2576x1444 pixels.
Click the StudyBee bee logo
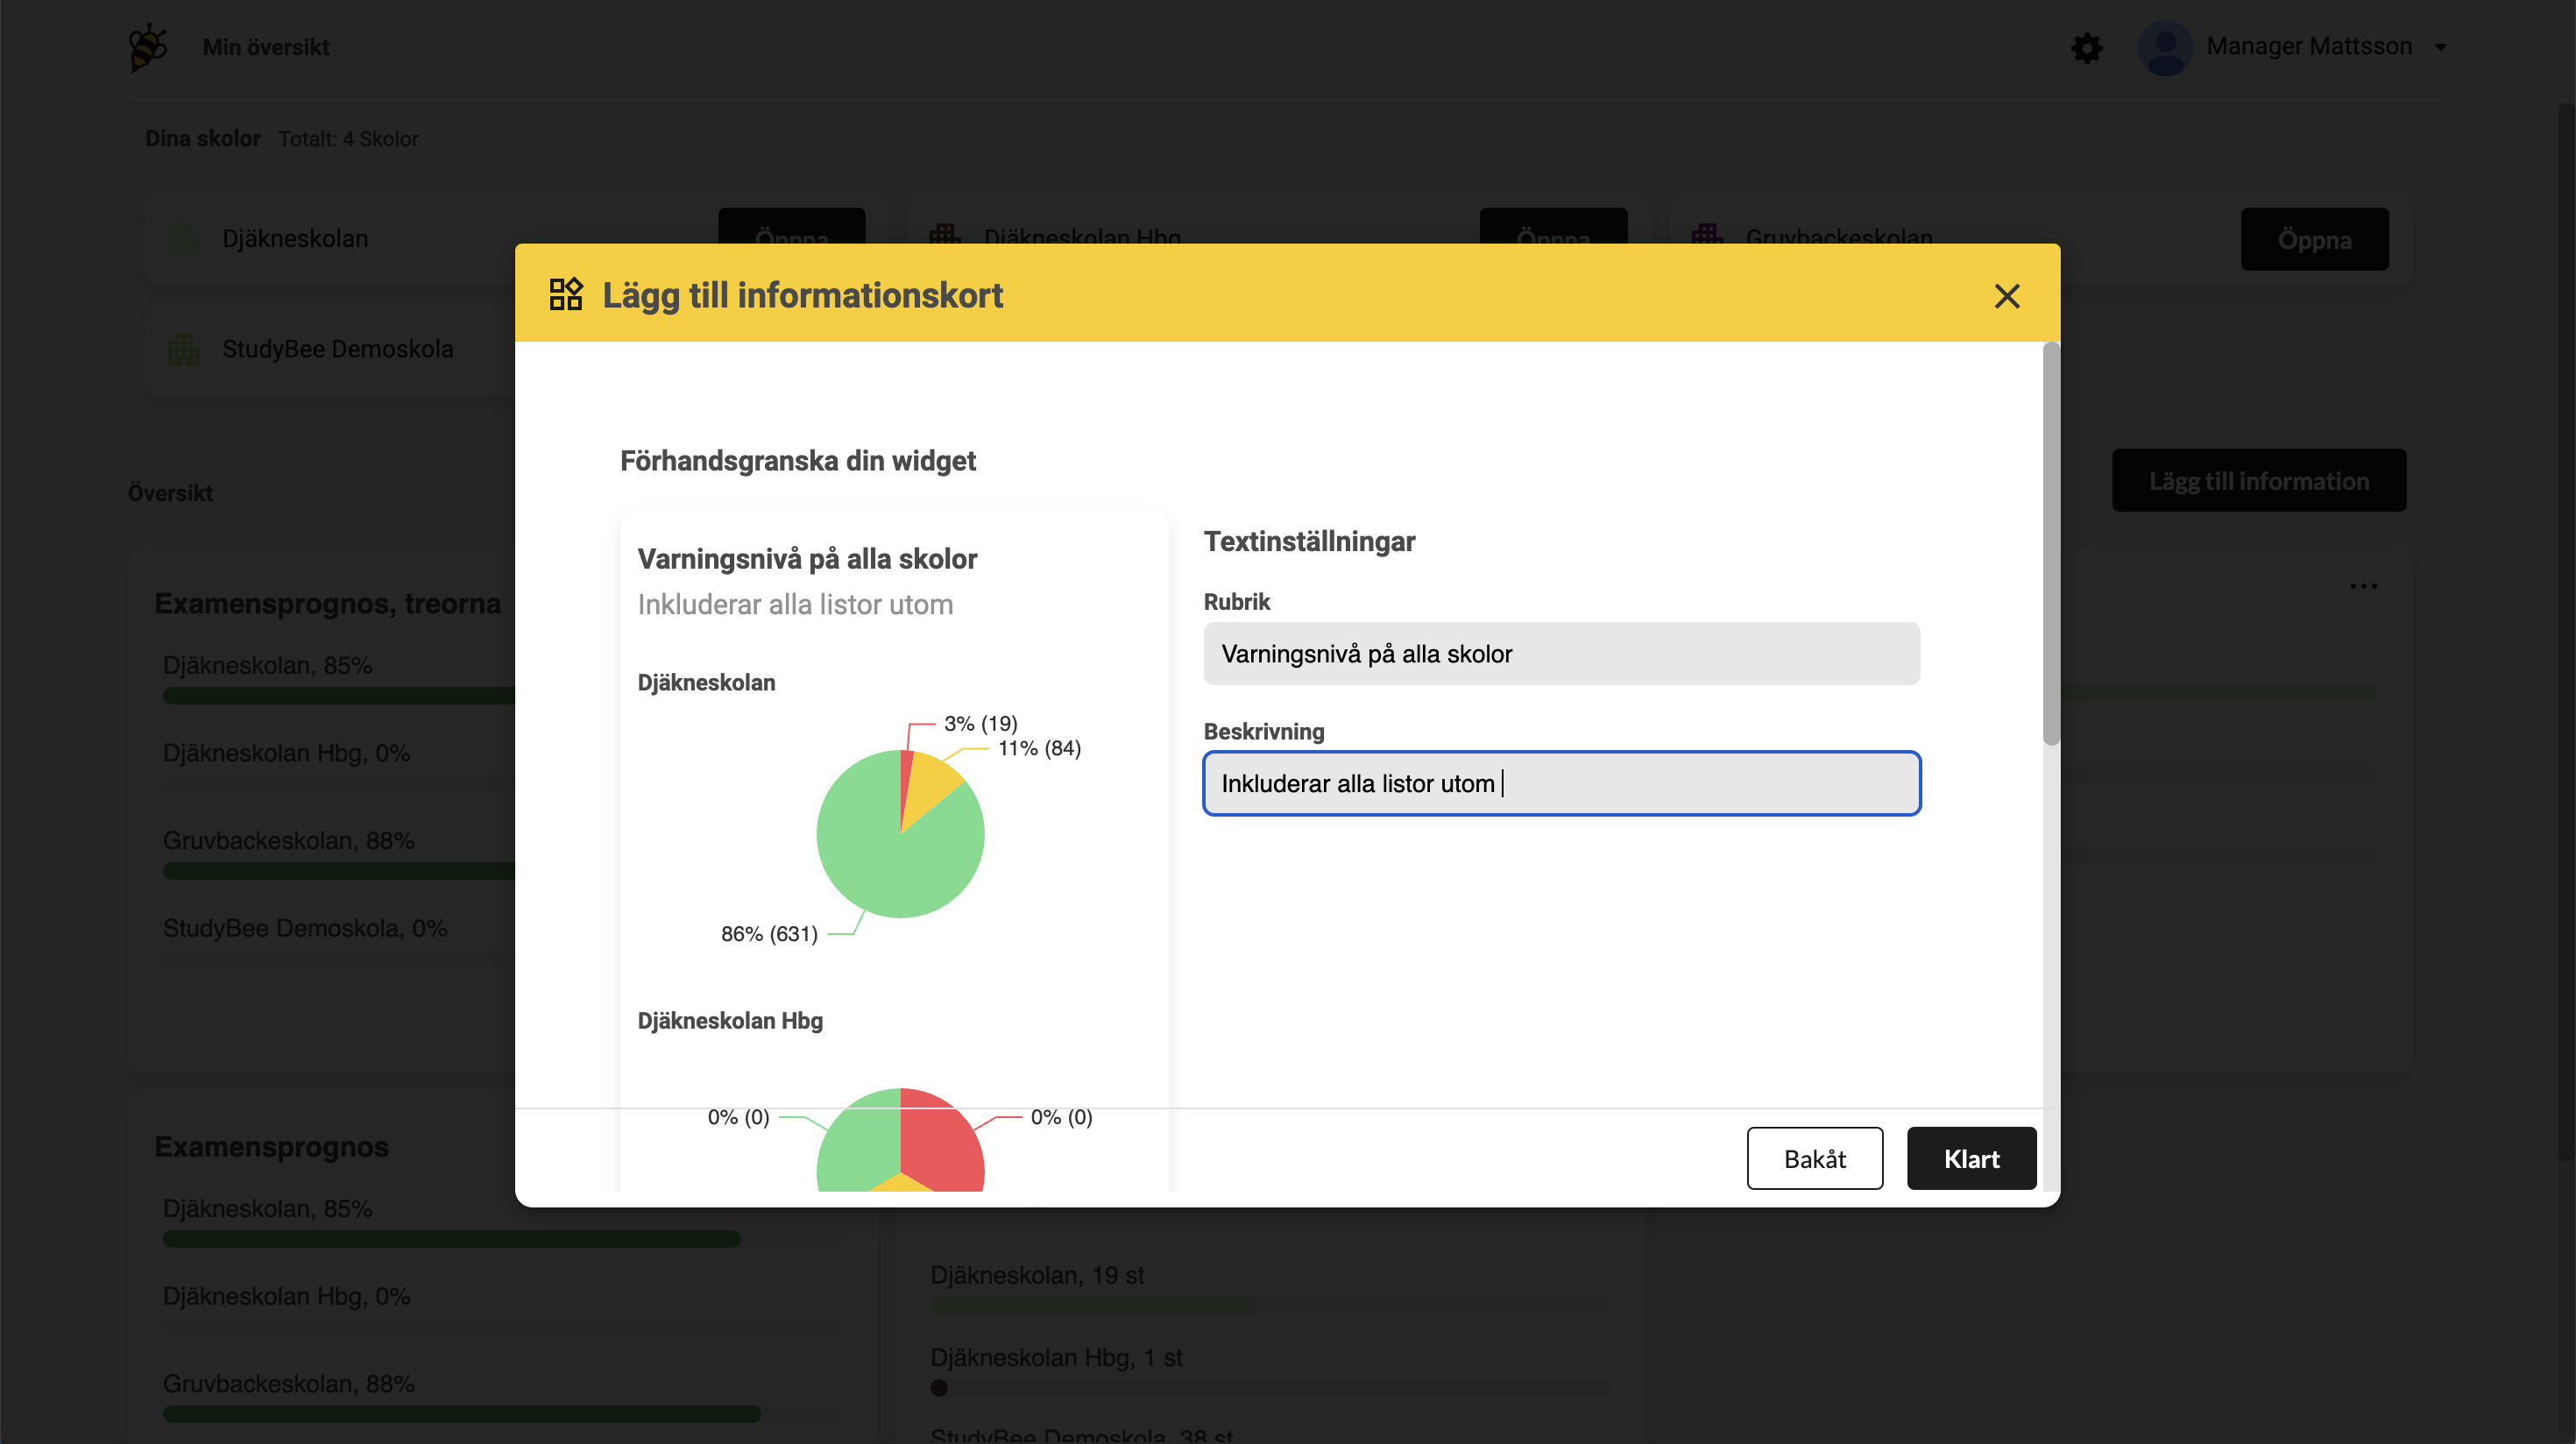(148, 47)
